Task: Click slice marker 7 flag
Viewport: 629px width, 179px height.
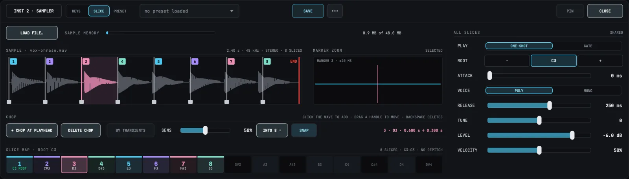Action: tap(231, 61)
